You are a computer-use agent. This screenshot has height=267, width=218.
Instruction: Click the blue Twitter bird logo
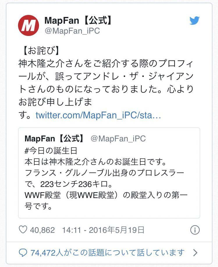[x=194, y=21]
